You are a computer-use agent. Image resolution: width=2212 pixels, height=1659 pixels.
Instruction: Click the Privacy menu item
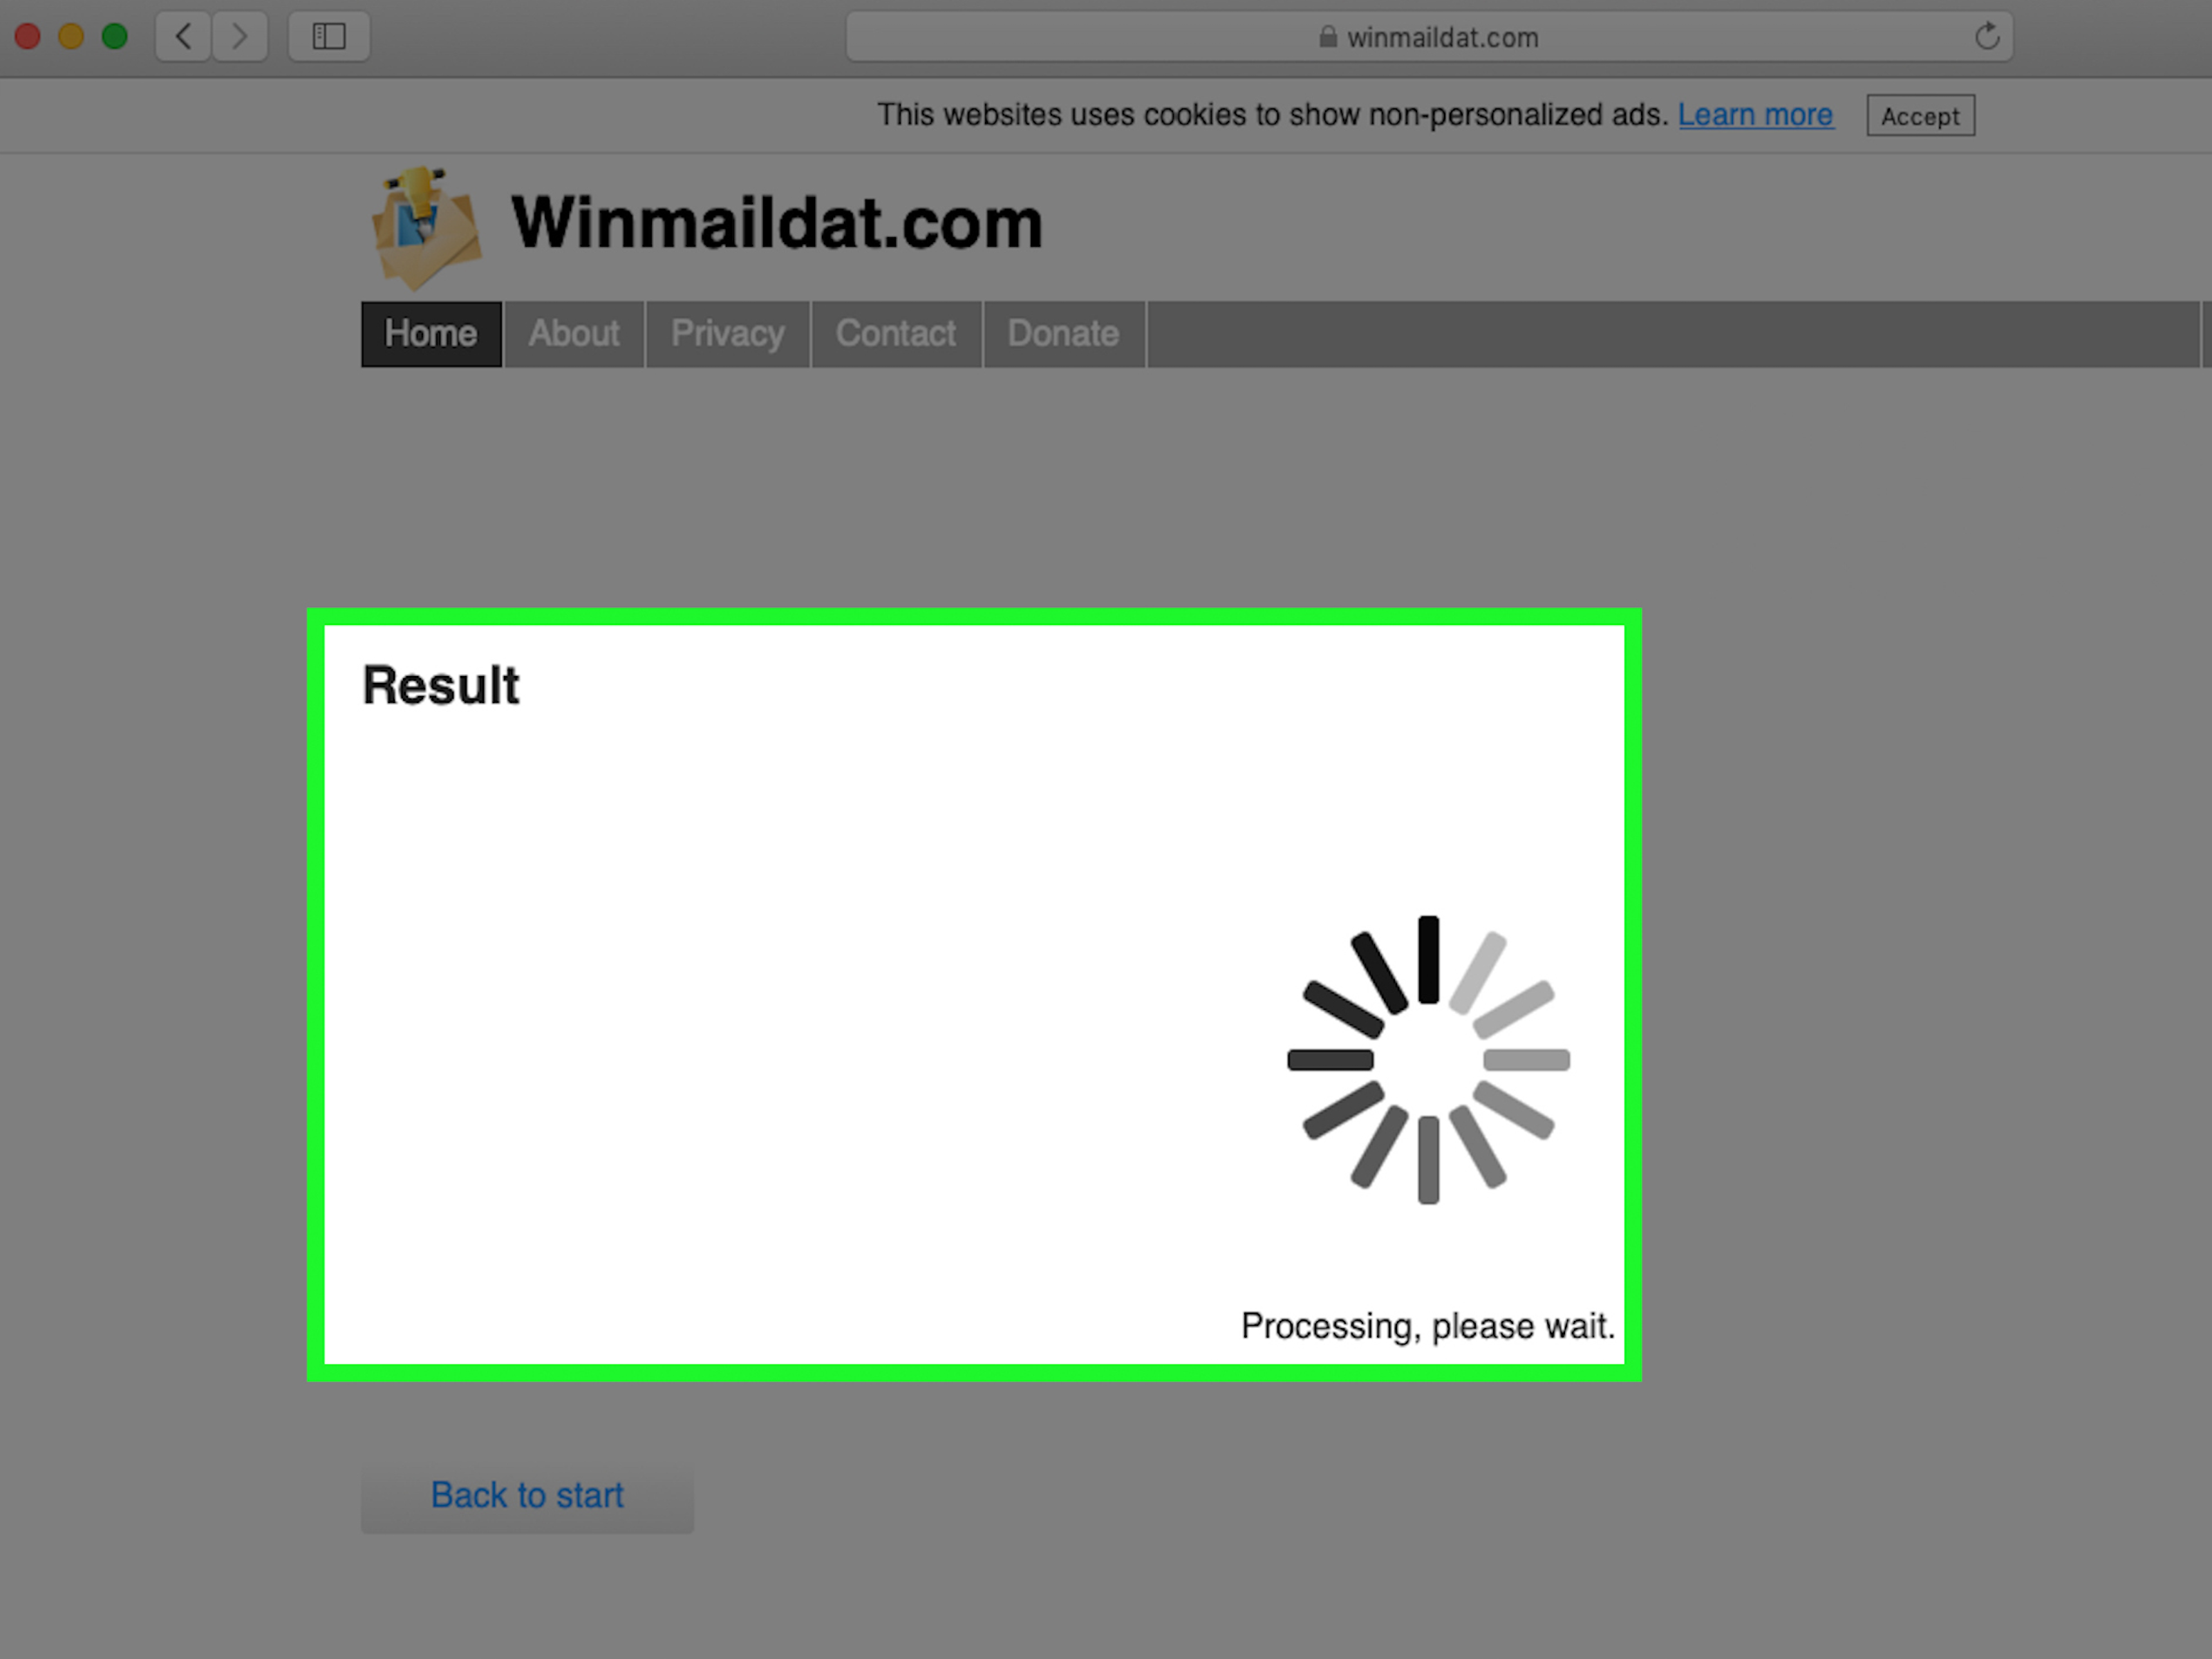[x=727, y=333]
